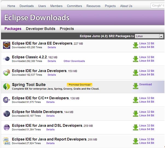
Task: Click the Eclipse IDE for Java EE Developers title
Action: click(x=42, y=43)
